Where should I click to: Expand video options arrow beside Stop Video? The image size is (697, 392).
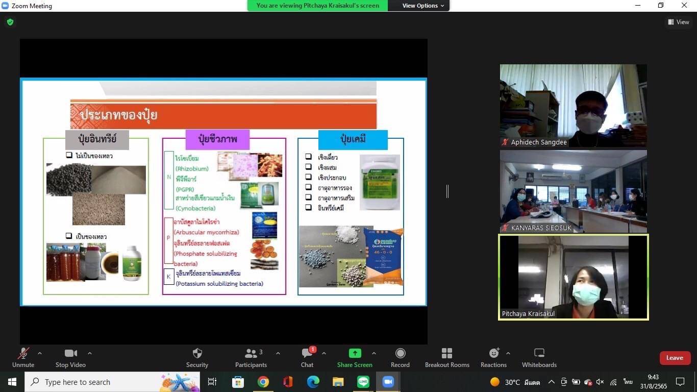pos(90,353)
